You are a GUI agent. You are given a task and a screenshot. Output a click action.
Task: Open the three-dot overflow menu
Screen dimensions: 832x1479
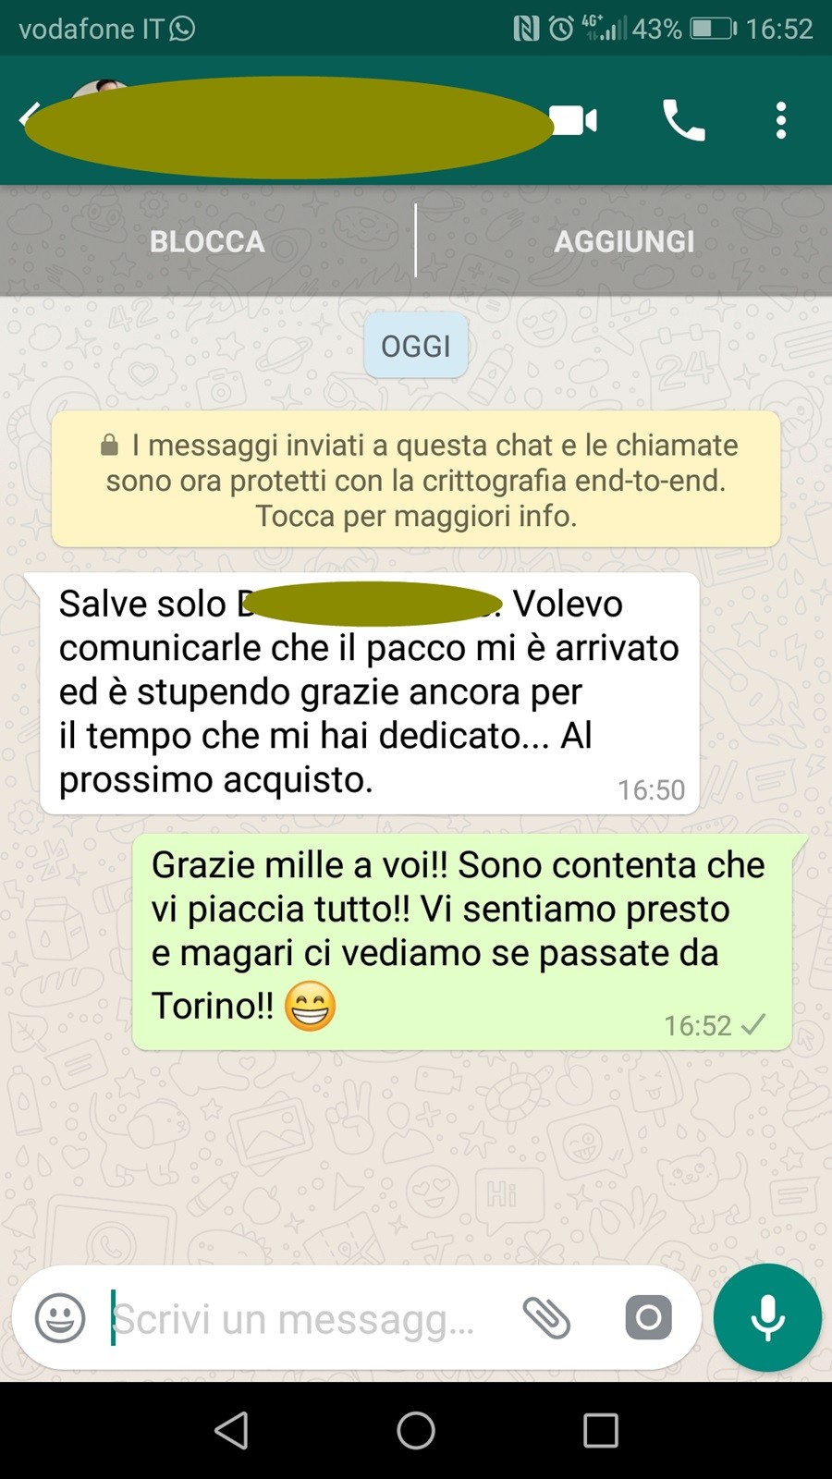point(781,120)
